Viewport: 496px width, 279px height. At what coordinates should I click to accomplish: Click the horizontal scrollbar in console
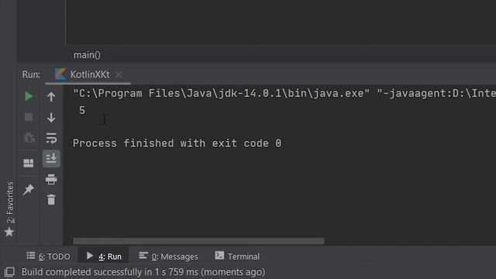coord(198,241)
